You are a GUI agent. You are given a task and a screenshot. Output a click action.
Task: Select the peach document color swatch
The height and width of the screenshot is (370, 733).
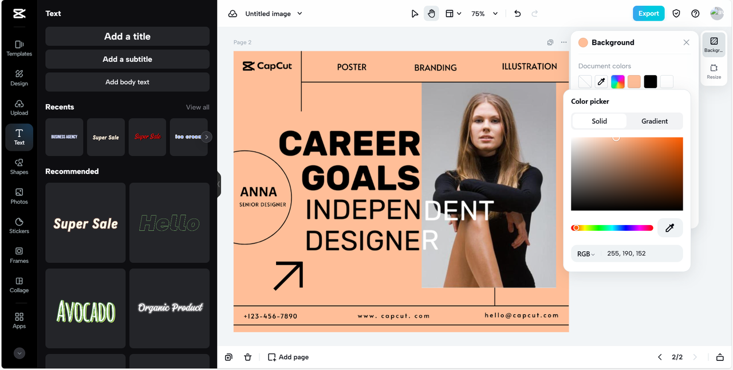(x=634, y=82)
